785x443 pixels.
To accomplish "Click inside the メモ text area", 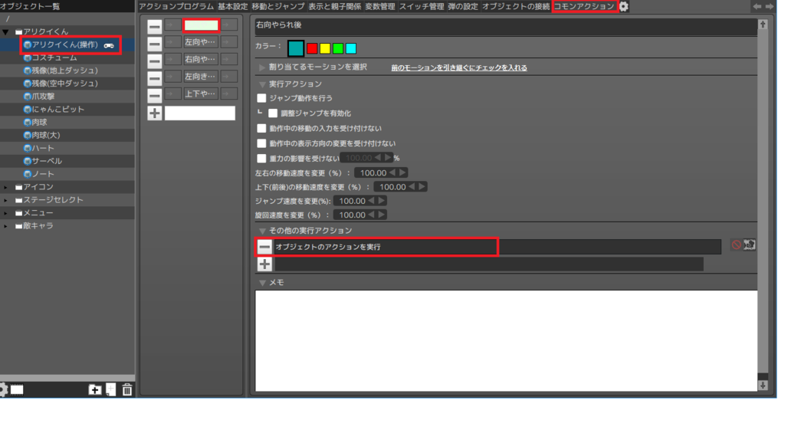I will [506, 340].
